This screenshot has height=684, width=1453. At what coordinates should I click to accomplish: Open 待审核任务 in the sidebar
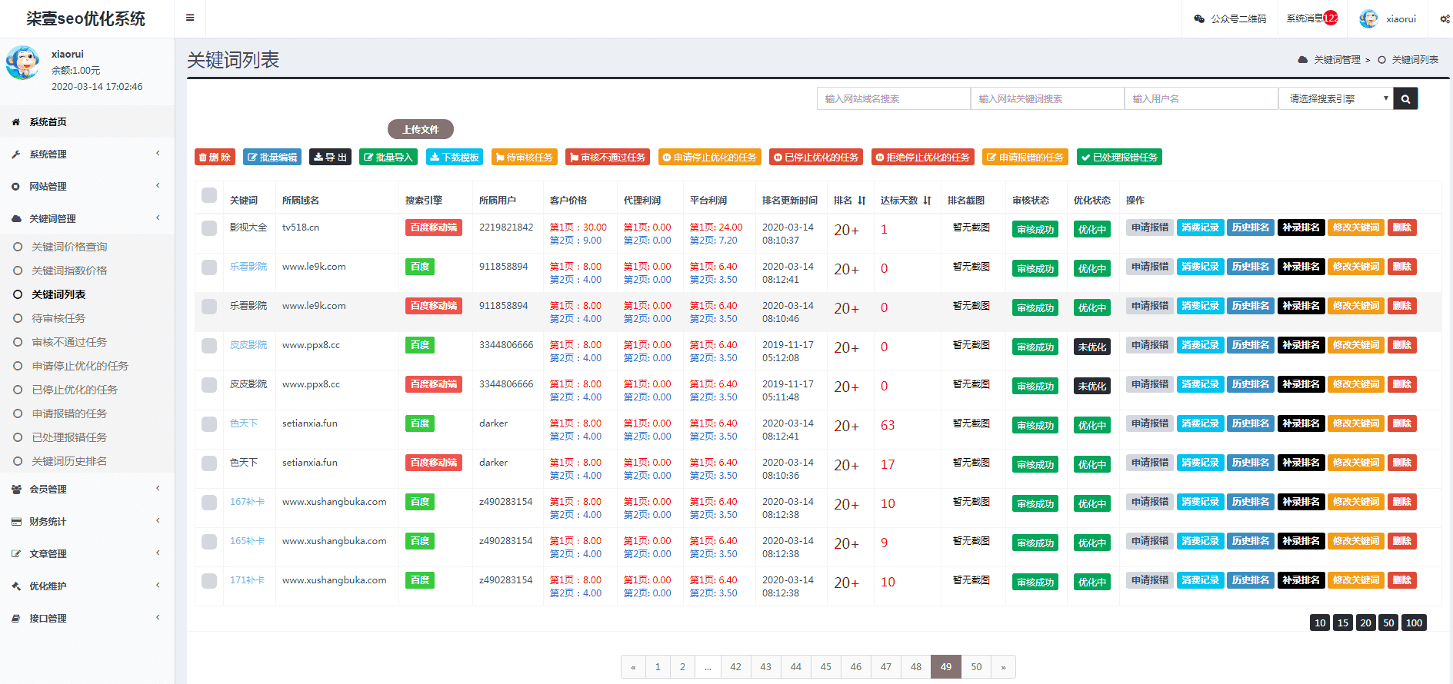(x=58, y=318)
